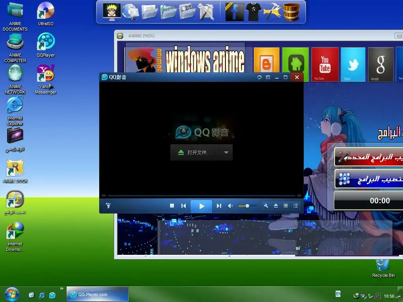Click the speech bubble icon in the QQ Player title bar
Viewport: 403px width, 302px height.
point(259,77)
